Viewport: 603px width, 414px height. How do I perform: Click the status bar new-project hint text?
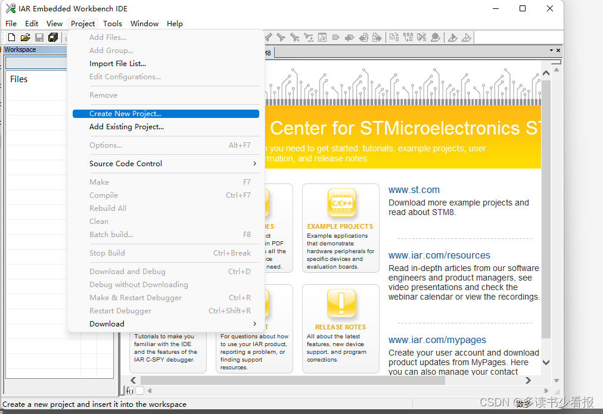pos(94,404)
